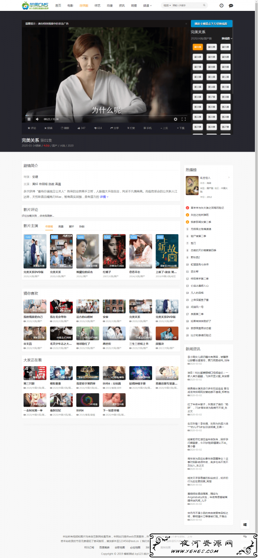258x558 pixels.
Task: Pause the video with the pause button
Action: pyautogui.click(x=29, y=119)
